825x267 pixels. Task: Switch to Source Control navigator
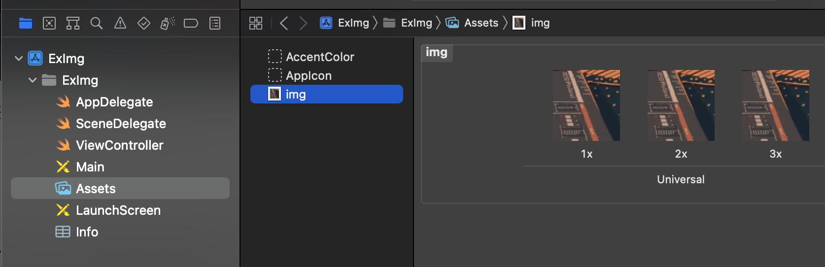point(49,23)
